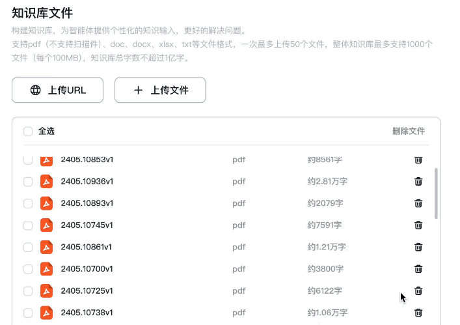Click the PDF icon of 2405.10936v1
The width and height of the screenshot is (460, 325).
pyautogui.click(x=46, y=182)
